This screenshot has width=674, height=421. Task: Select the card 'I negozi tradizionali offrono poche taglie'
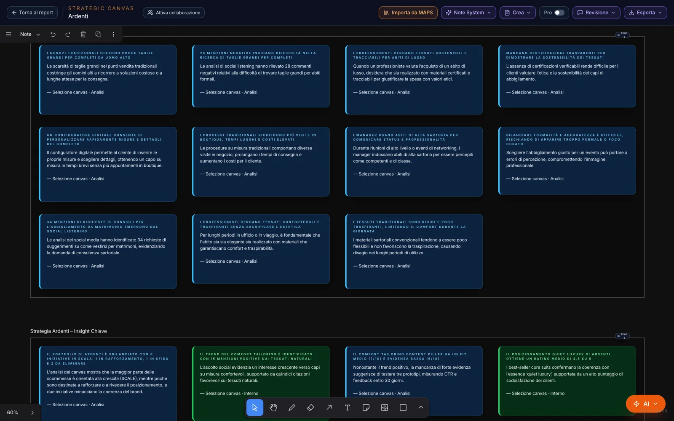[108, 80]
